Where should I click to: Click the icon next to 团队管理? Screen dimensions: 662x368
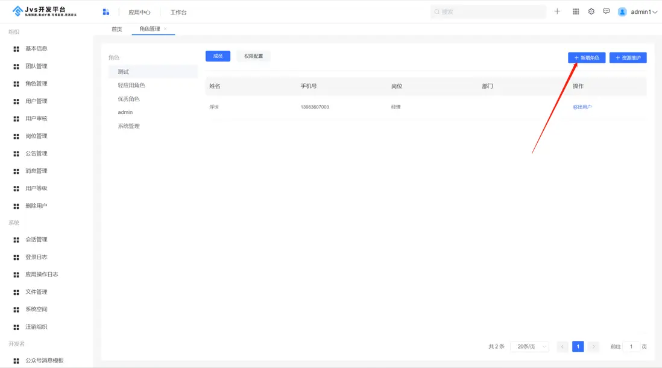[16, 66]
